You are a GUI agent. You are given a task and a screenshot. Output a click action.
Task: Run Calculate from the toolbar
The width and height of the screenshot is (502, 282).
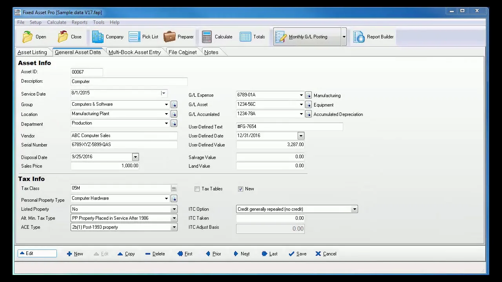(x=217, y=37)
